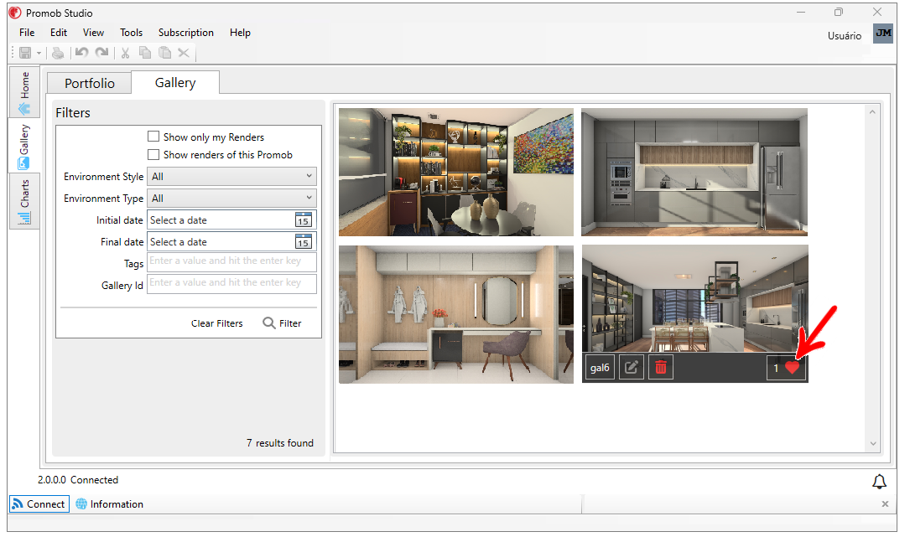Click the Usuário user label
Image resolution: width=910 pixels, height=537 pixels.
pos(845,35)
